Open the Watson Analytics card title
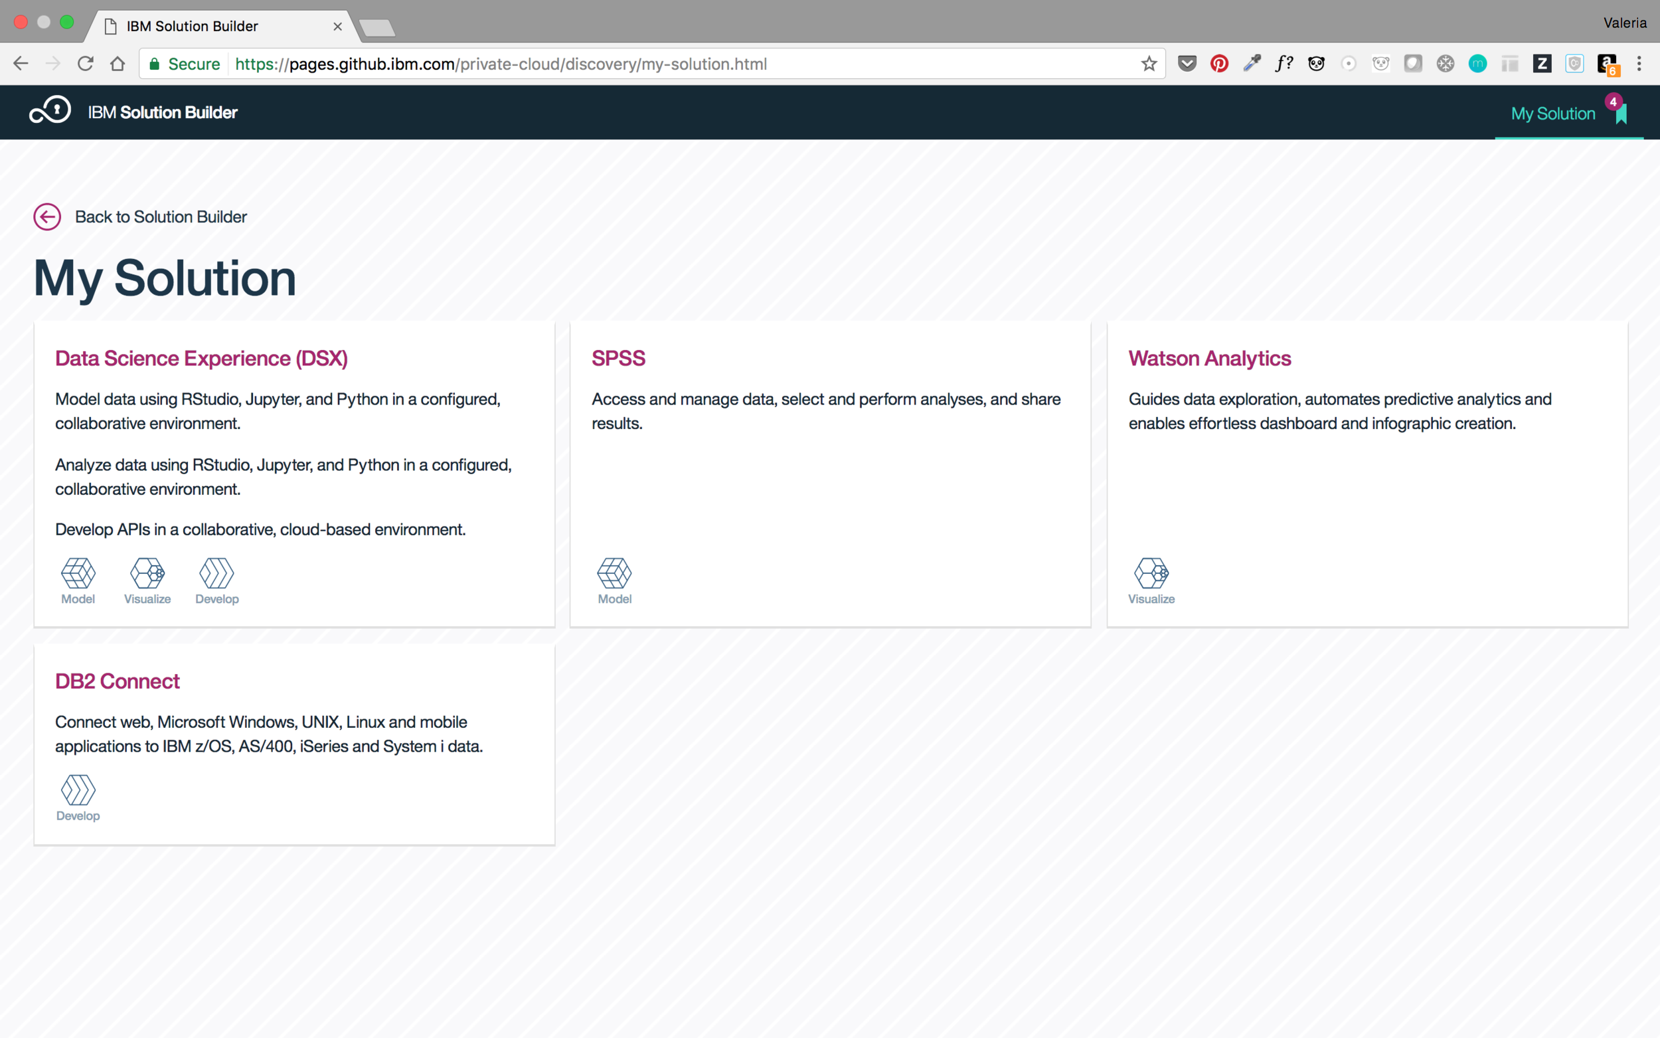The image size is (1660, 1038). [1209, 359]
